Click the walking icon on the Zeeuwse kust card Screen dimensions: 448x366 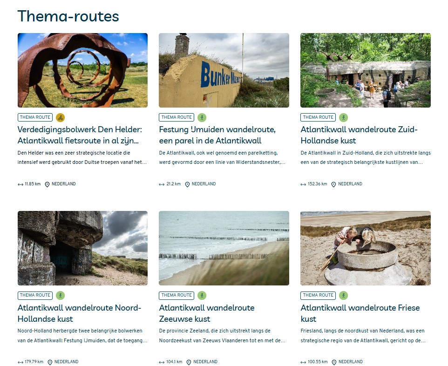[202, 295]
